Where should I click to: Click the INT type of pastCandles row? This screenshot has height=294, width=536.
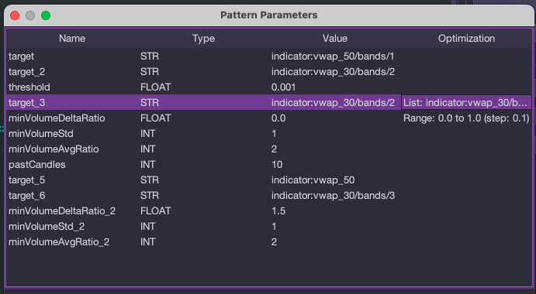coord(147,164)
